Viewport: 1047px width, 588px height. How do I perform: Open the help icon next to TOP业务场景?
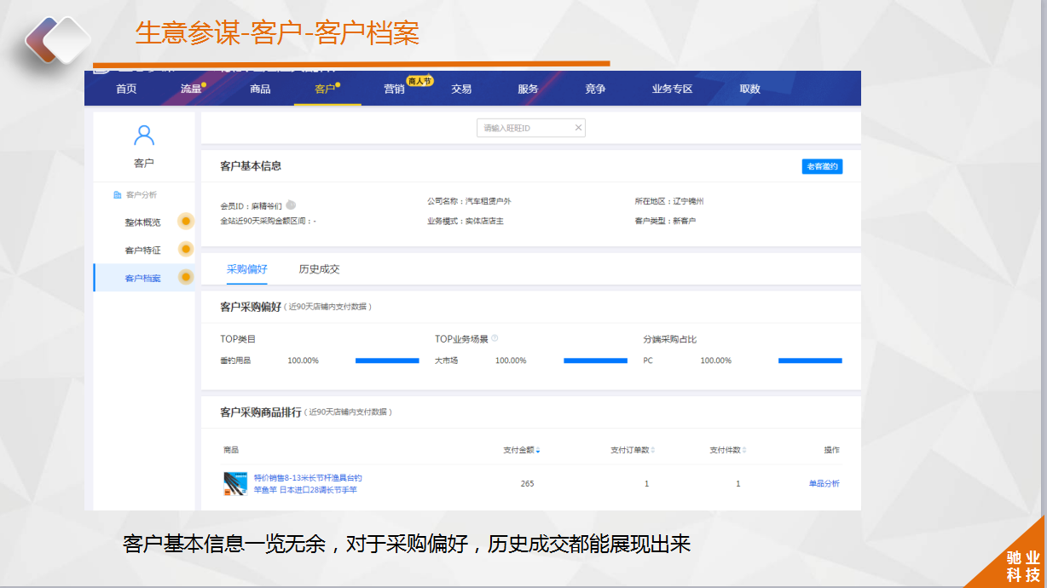(495, 338)
